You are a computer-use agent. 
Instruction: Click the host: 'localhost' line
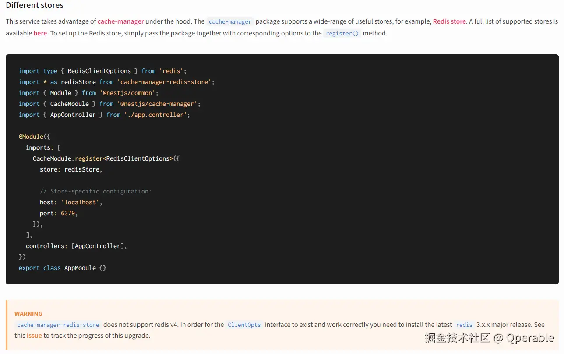(71, 202)
